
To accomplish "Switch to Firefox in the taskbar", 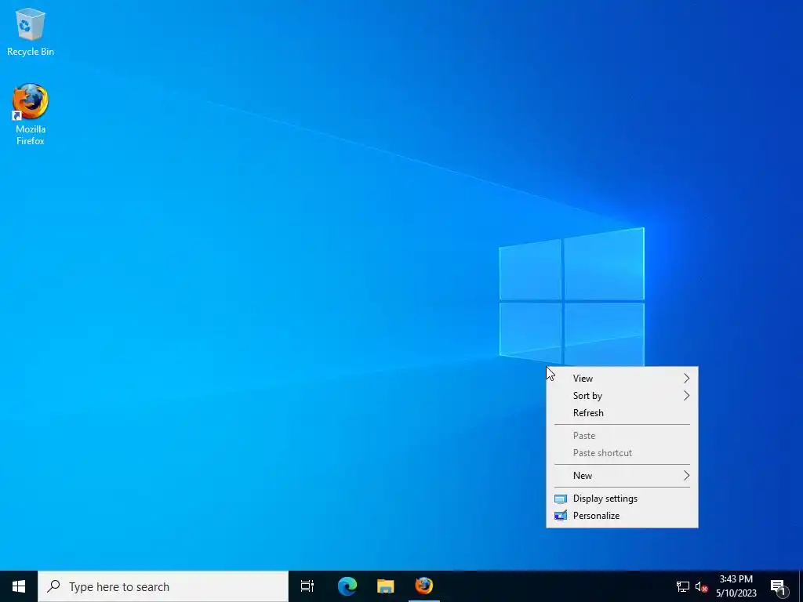I will coord(424,586).
